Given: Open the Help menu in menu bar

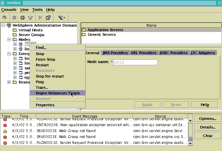Looking at the screenshot, I should pos(50,10).
